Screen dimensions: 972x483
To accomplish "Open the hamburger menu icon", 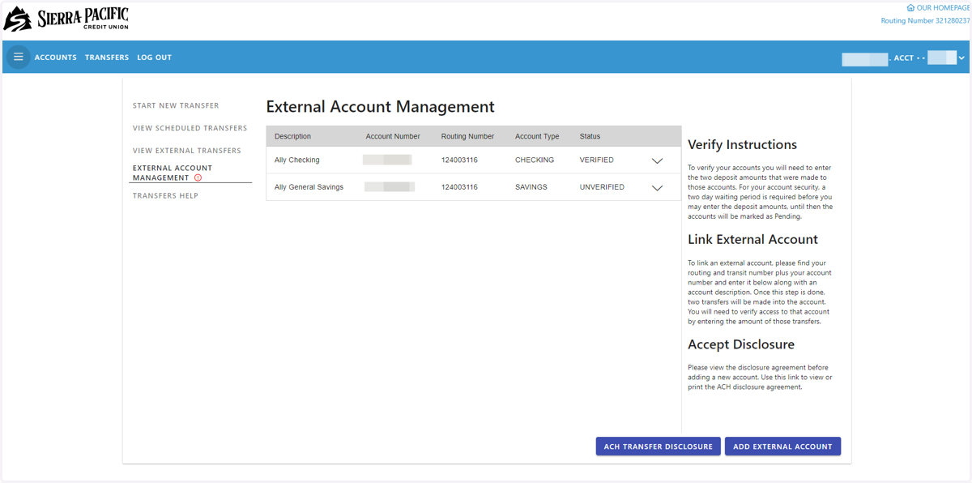I will click(x=18, y=58).
